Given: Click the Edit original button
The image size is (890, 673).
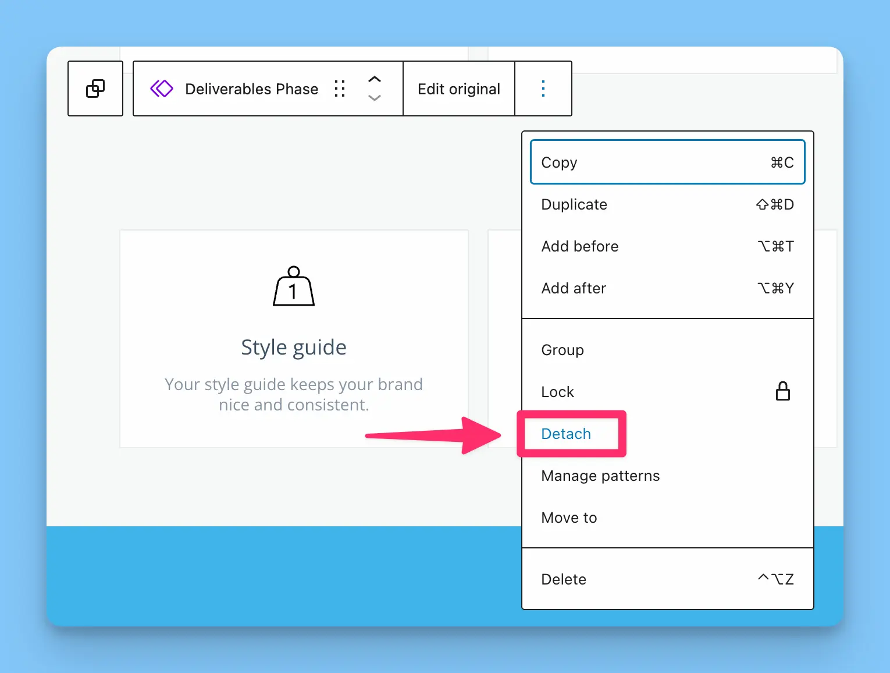Looking at the screenshot, I should (459, 88).
